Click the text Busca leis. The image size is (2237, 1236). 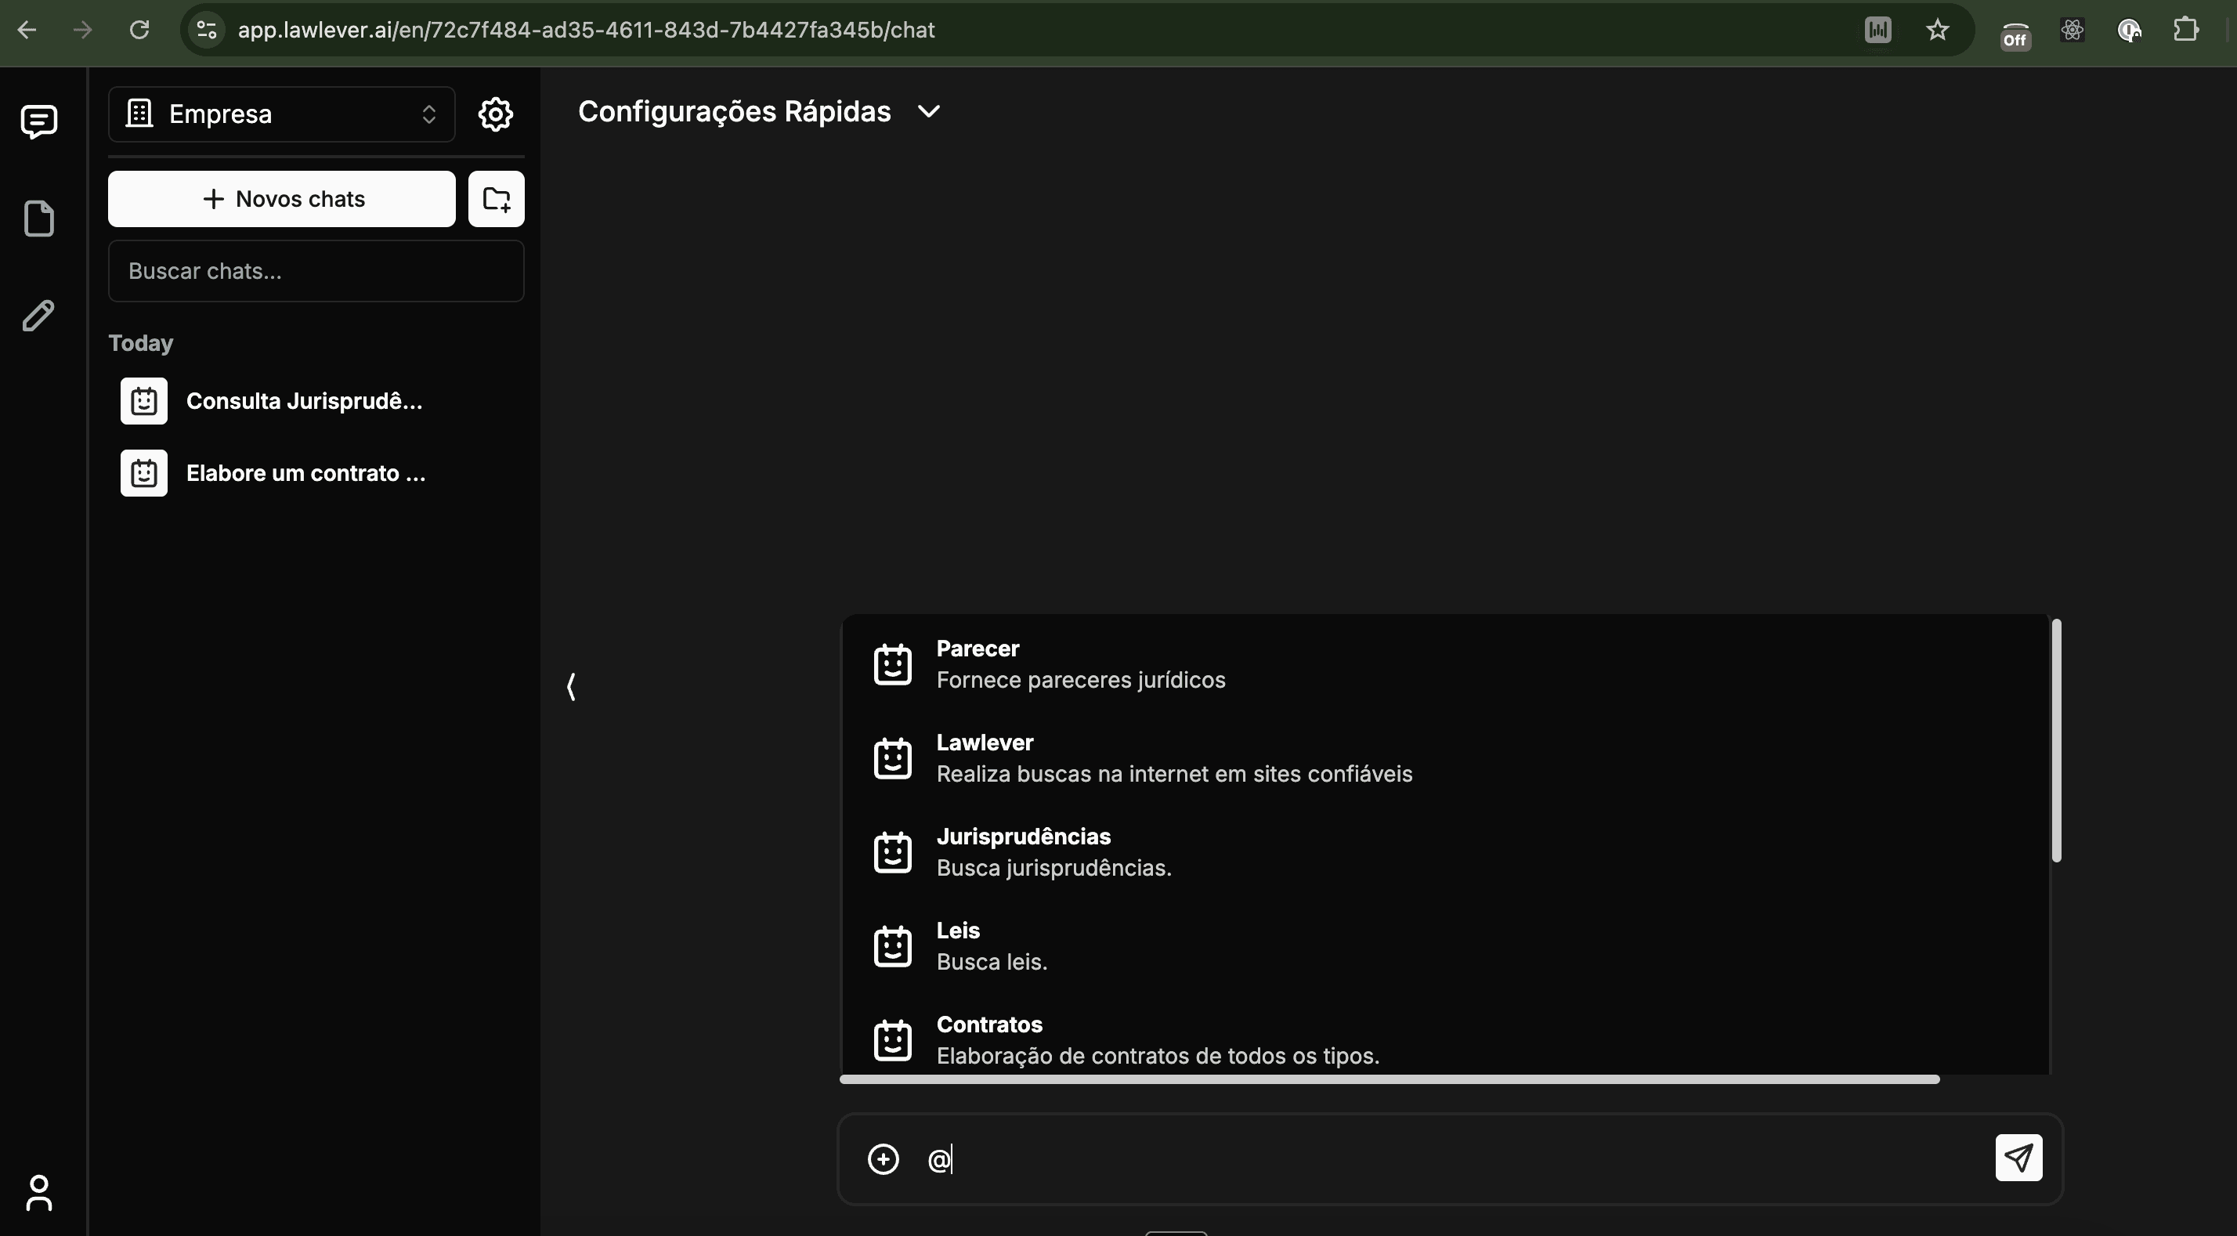coord(992,962)
